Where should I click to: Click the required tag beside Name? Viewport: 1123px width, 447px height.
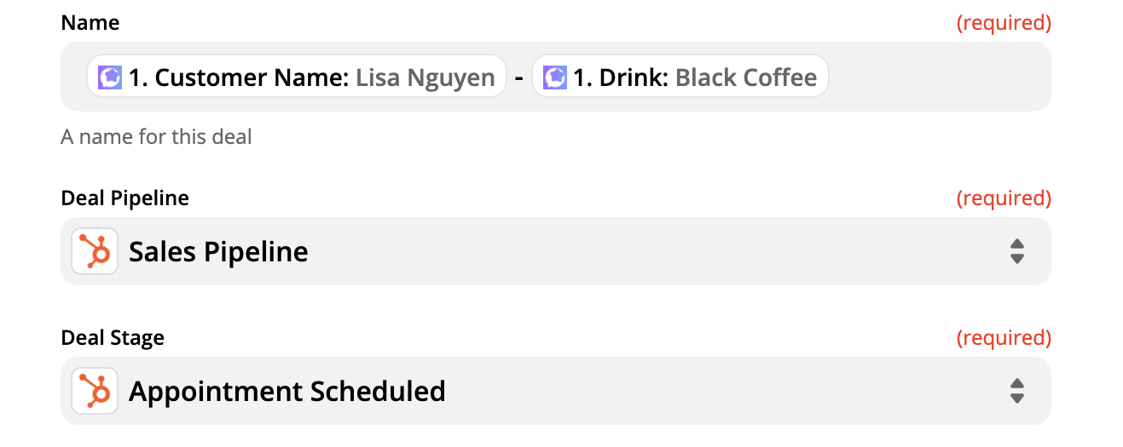1004,23
